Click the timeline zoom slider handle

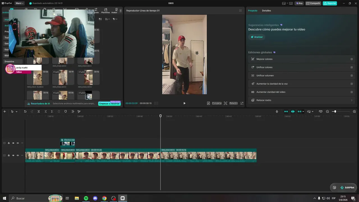coord(335,111)
